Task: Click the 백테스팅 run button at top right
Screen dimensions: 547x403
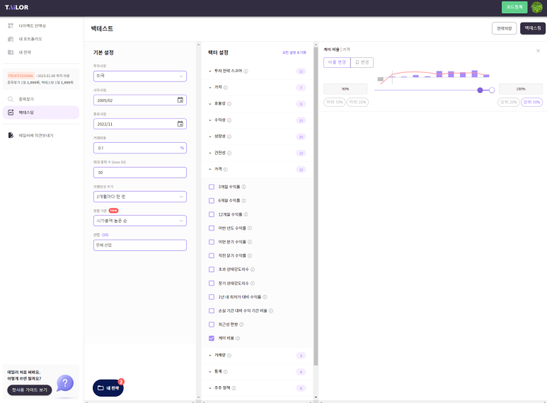Action: (532, 28)
